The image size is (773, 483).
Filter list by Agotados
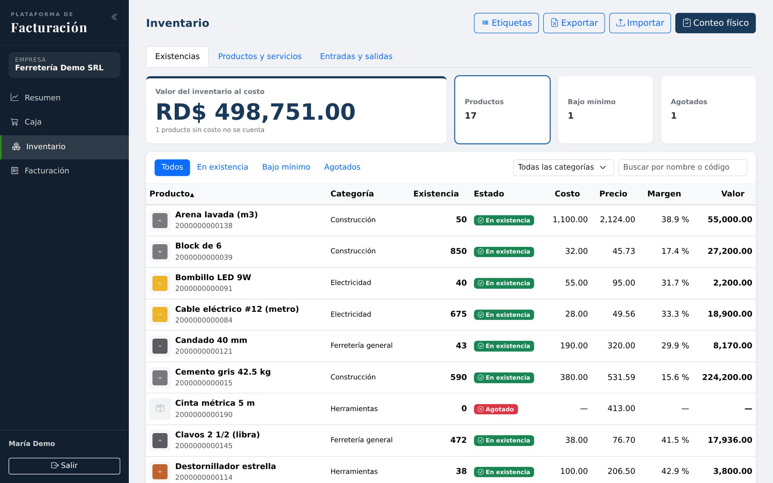pos(342,167)
